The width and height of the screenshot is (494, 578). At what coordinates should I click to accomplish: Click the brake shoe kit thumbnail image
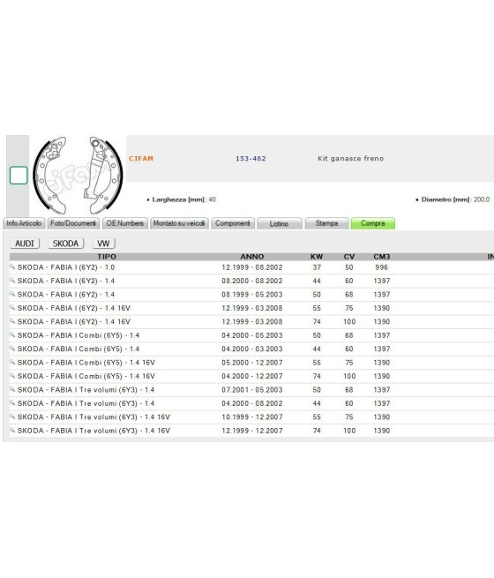tap(78, 176)
